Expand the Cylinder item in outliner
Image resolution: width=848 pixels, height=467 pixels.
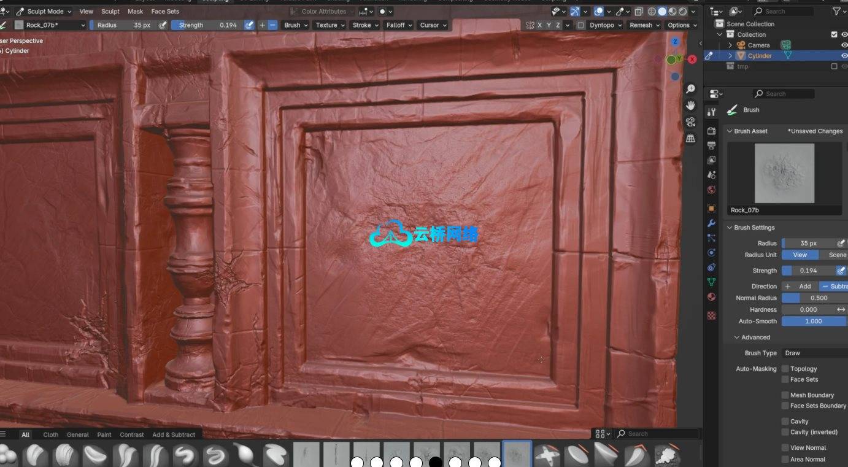(730, 56)
